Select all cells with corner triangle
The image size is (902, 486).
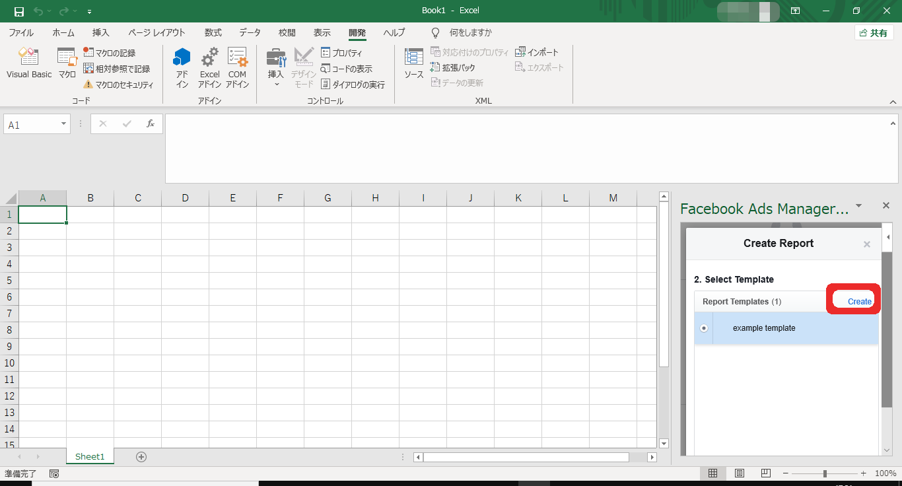pos(10,198)
